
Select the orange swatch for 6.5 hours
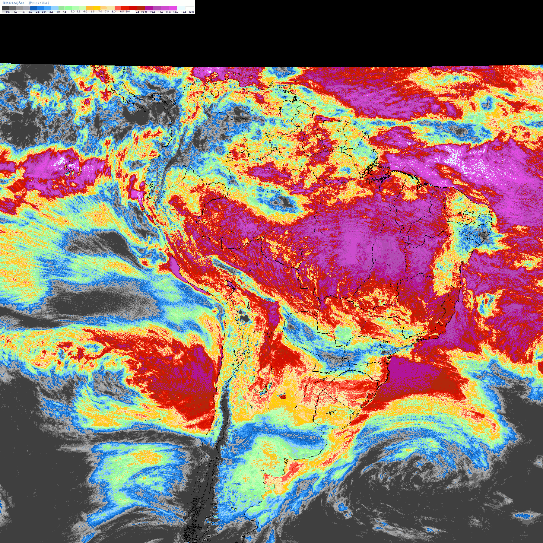(90, 8)
